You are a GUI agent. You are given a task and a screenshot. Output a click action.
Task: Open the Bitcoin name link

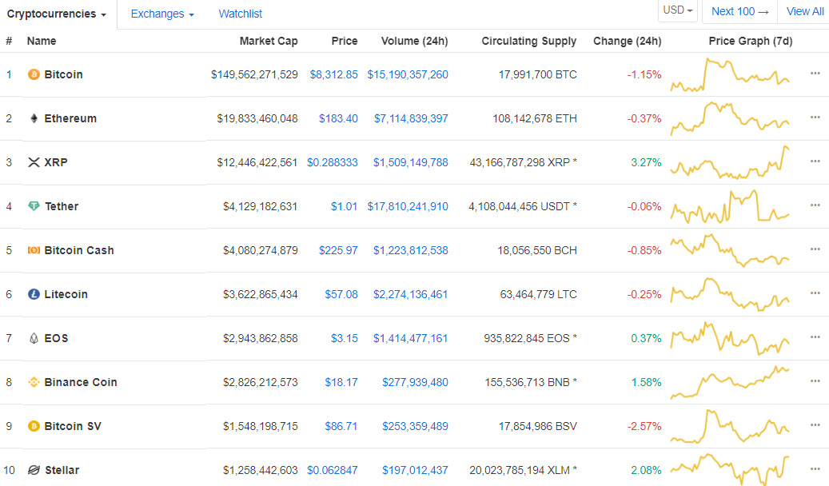click(x=63, y=74)
